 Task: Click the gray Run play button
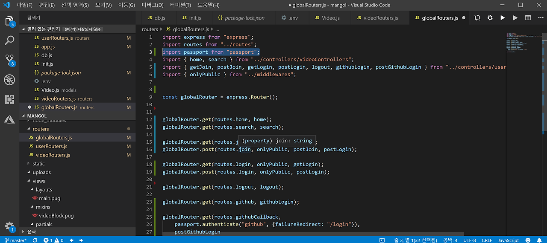pos(515,18)
